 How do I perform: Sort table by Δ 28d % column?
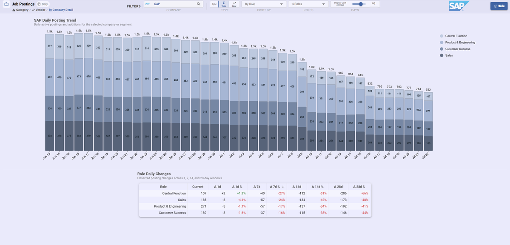tap(359, 187)
